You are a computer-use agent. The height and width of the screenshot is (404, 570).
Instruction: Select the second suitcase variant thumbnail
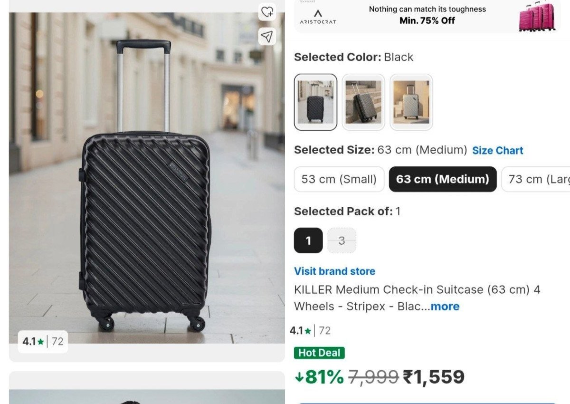pos(363,102)
